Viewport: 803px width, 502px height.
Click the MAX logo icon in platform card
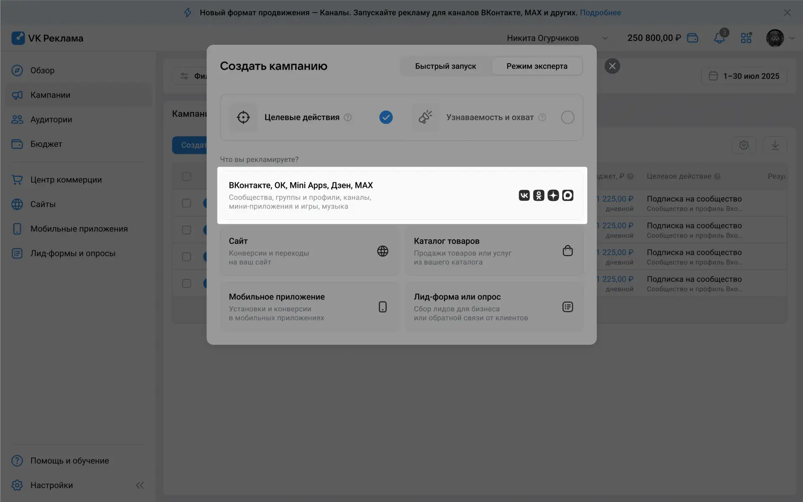tap(568, 195)
